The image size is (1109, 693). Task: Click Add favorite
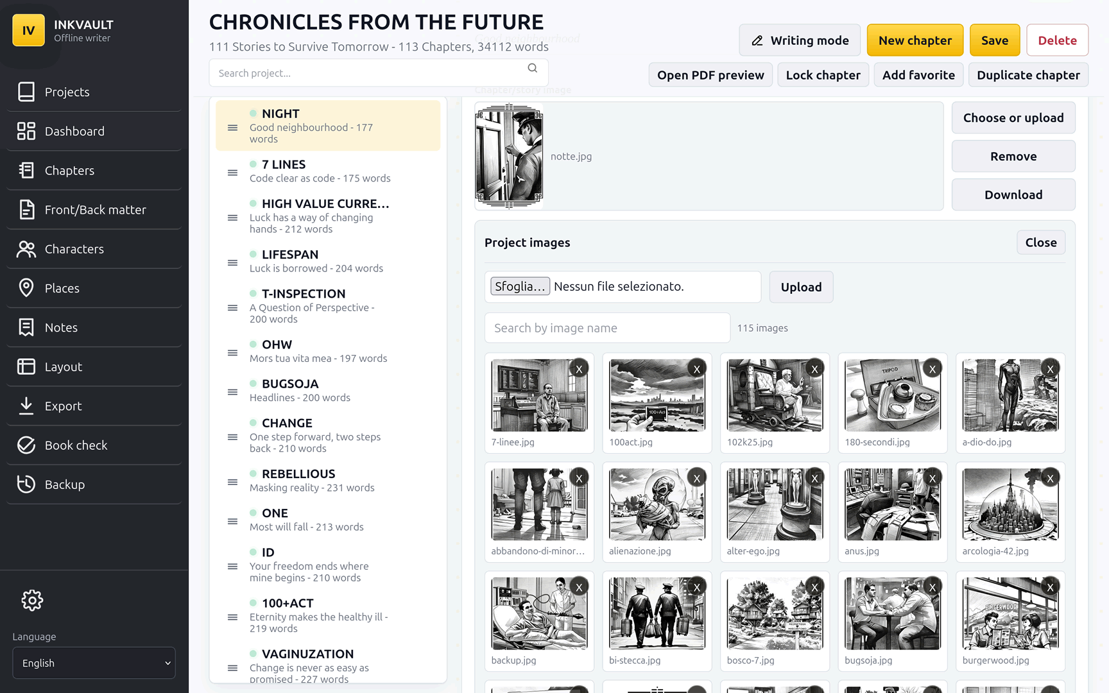(918, 75)
